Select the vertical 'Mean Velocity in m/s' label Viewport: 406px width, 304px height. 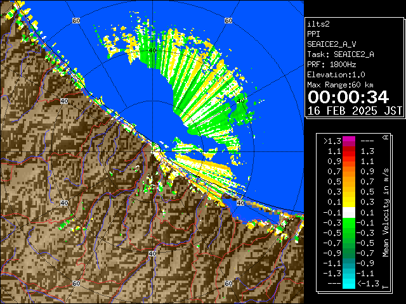[x=386, y=213]
